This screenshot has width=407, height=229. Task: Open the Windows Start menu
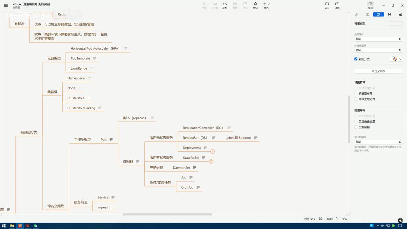tap(4, 226)
